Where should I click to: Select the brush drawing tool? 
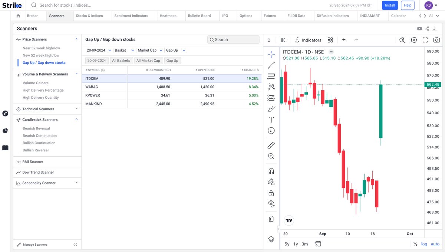click(271, 109)
